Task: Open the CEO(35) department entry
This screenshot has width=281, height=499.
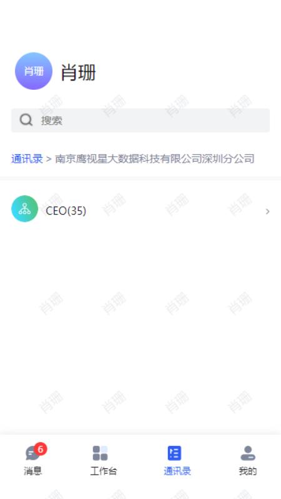Action: pos(140,211)
